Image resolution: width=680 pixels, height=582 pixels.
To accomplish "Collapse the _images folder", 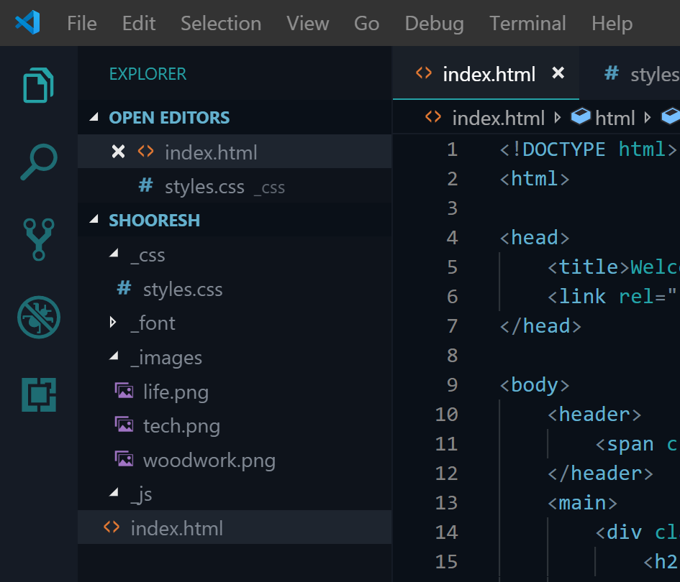I will click(114, 357).
